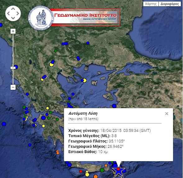Select the lone blue marker southwest of Peloponnese
Viewport: 183px width, 178px height.
[x=30, y=145]
